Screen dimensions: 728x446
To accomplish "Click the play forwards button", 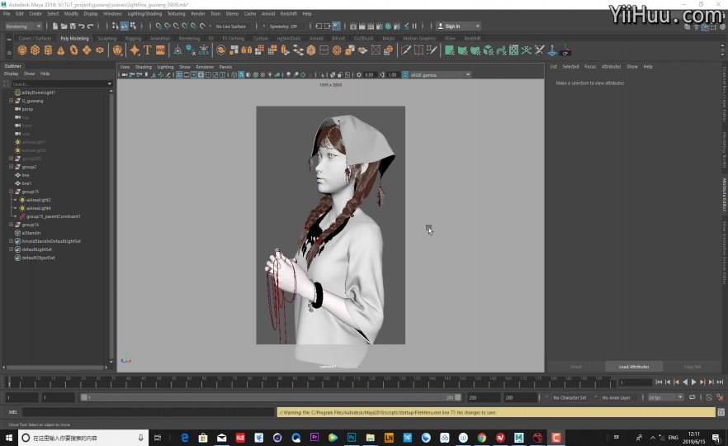I will (693, 382).
